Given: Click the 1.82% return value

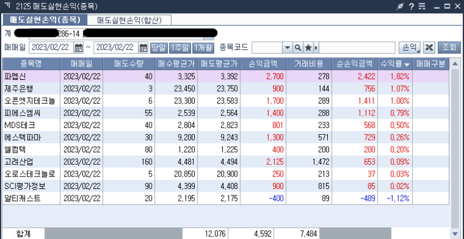Looking at the screenshot, I should tap(400, 77).
